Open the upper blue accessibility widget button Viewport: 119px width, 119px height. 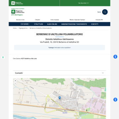coord(115,57)
